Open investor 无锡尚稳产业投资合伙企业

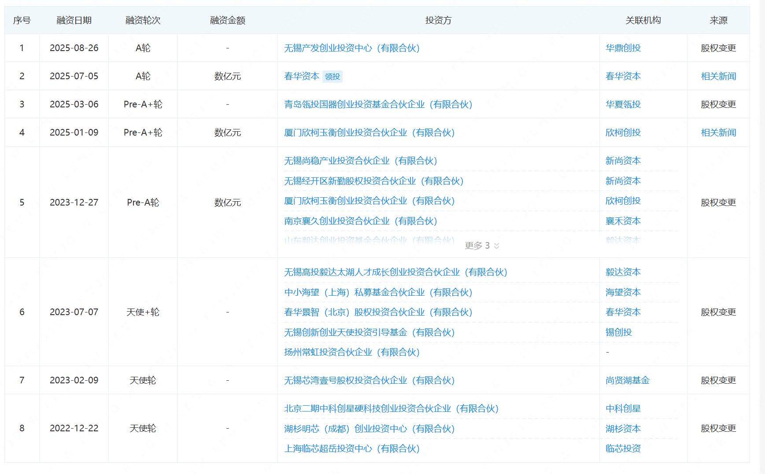pos(361,161)
